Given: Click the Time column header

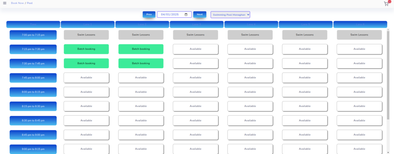Looking at the screenshot, I should (33, 24).
